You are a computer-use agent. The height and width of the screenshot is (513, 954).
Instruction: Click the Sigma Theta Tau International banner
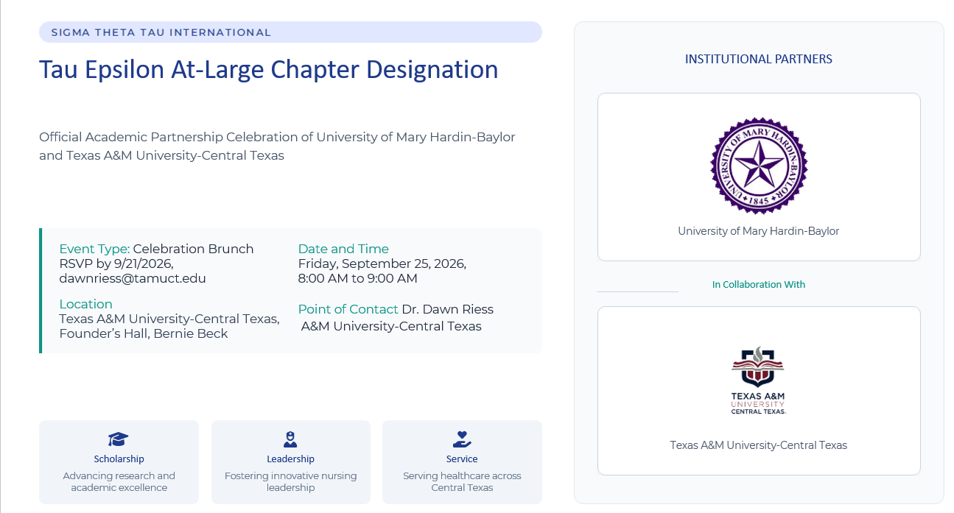point(290,32)
